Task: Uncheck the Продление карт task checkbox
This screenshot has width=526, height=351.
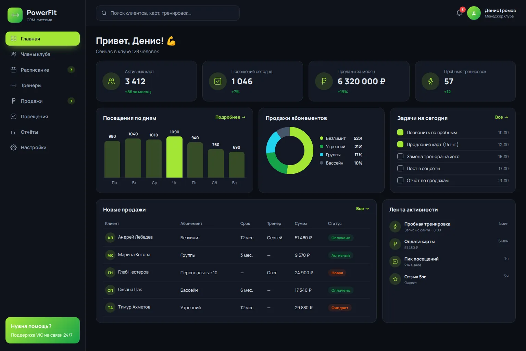Action: coord(400,144)
